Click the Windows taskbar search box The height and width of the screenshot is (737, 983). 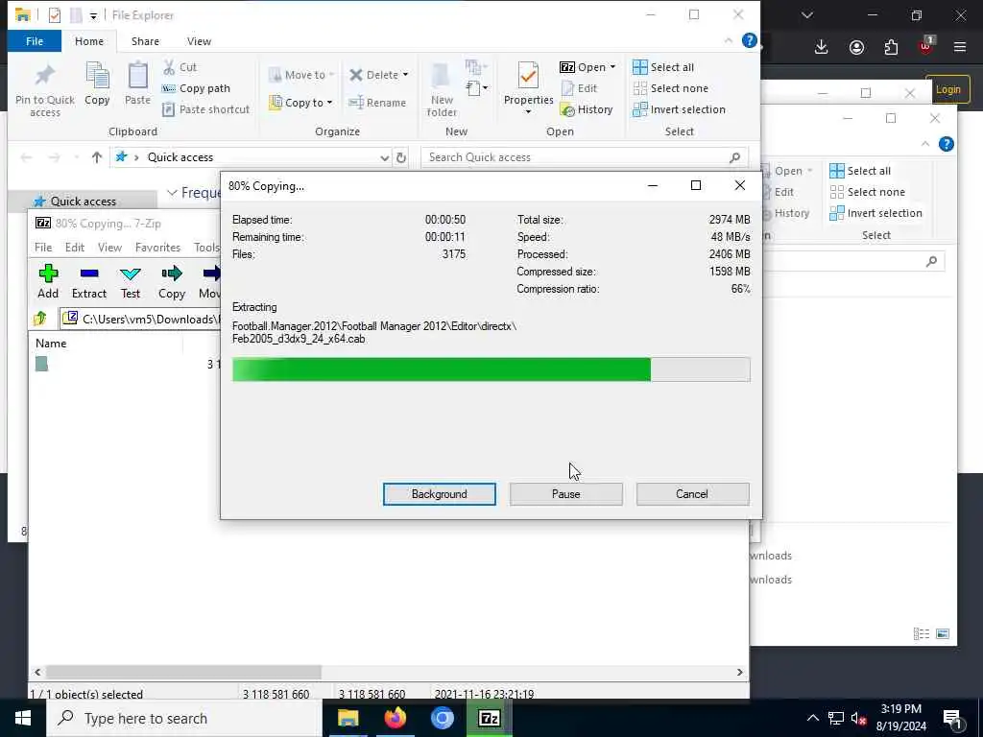click(185, 718)
